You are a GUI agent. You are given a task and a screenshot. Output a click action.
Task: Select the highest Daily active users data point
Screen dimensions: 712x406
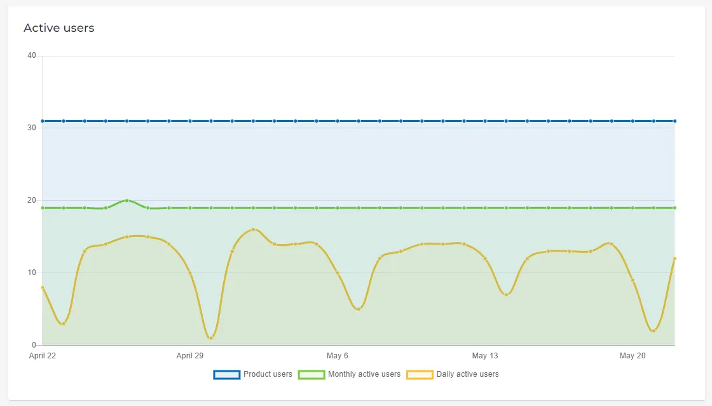[254, 229]
